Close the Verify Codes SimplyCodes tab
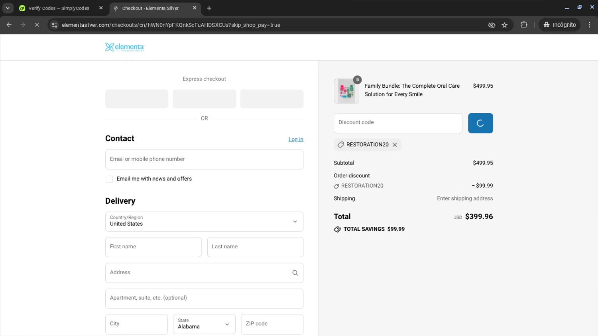 click(101, 8)
